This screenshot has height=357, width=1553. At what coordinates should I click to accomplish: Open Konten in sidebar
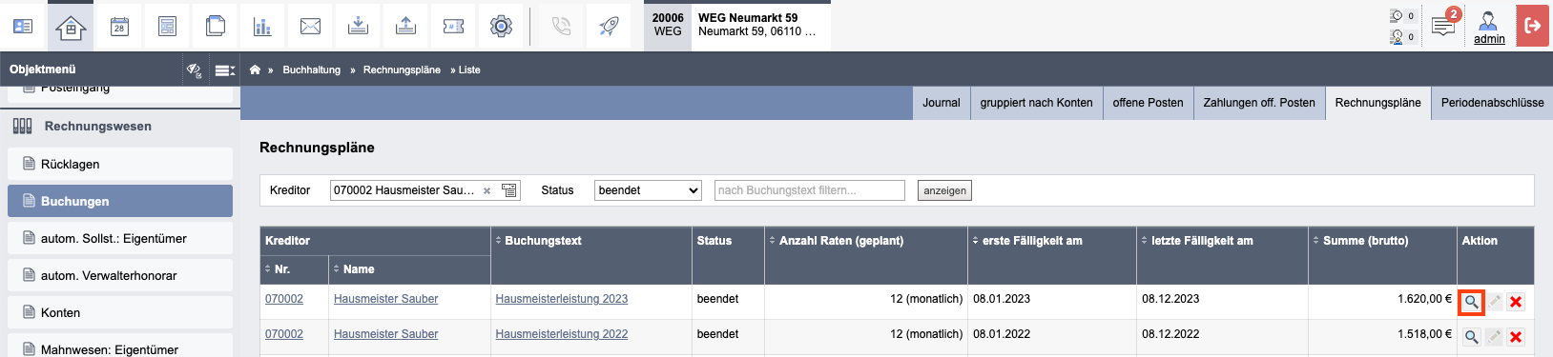click(x=120, y=312)
